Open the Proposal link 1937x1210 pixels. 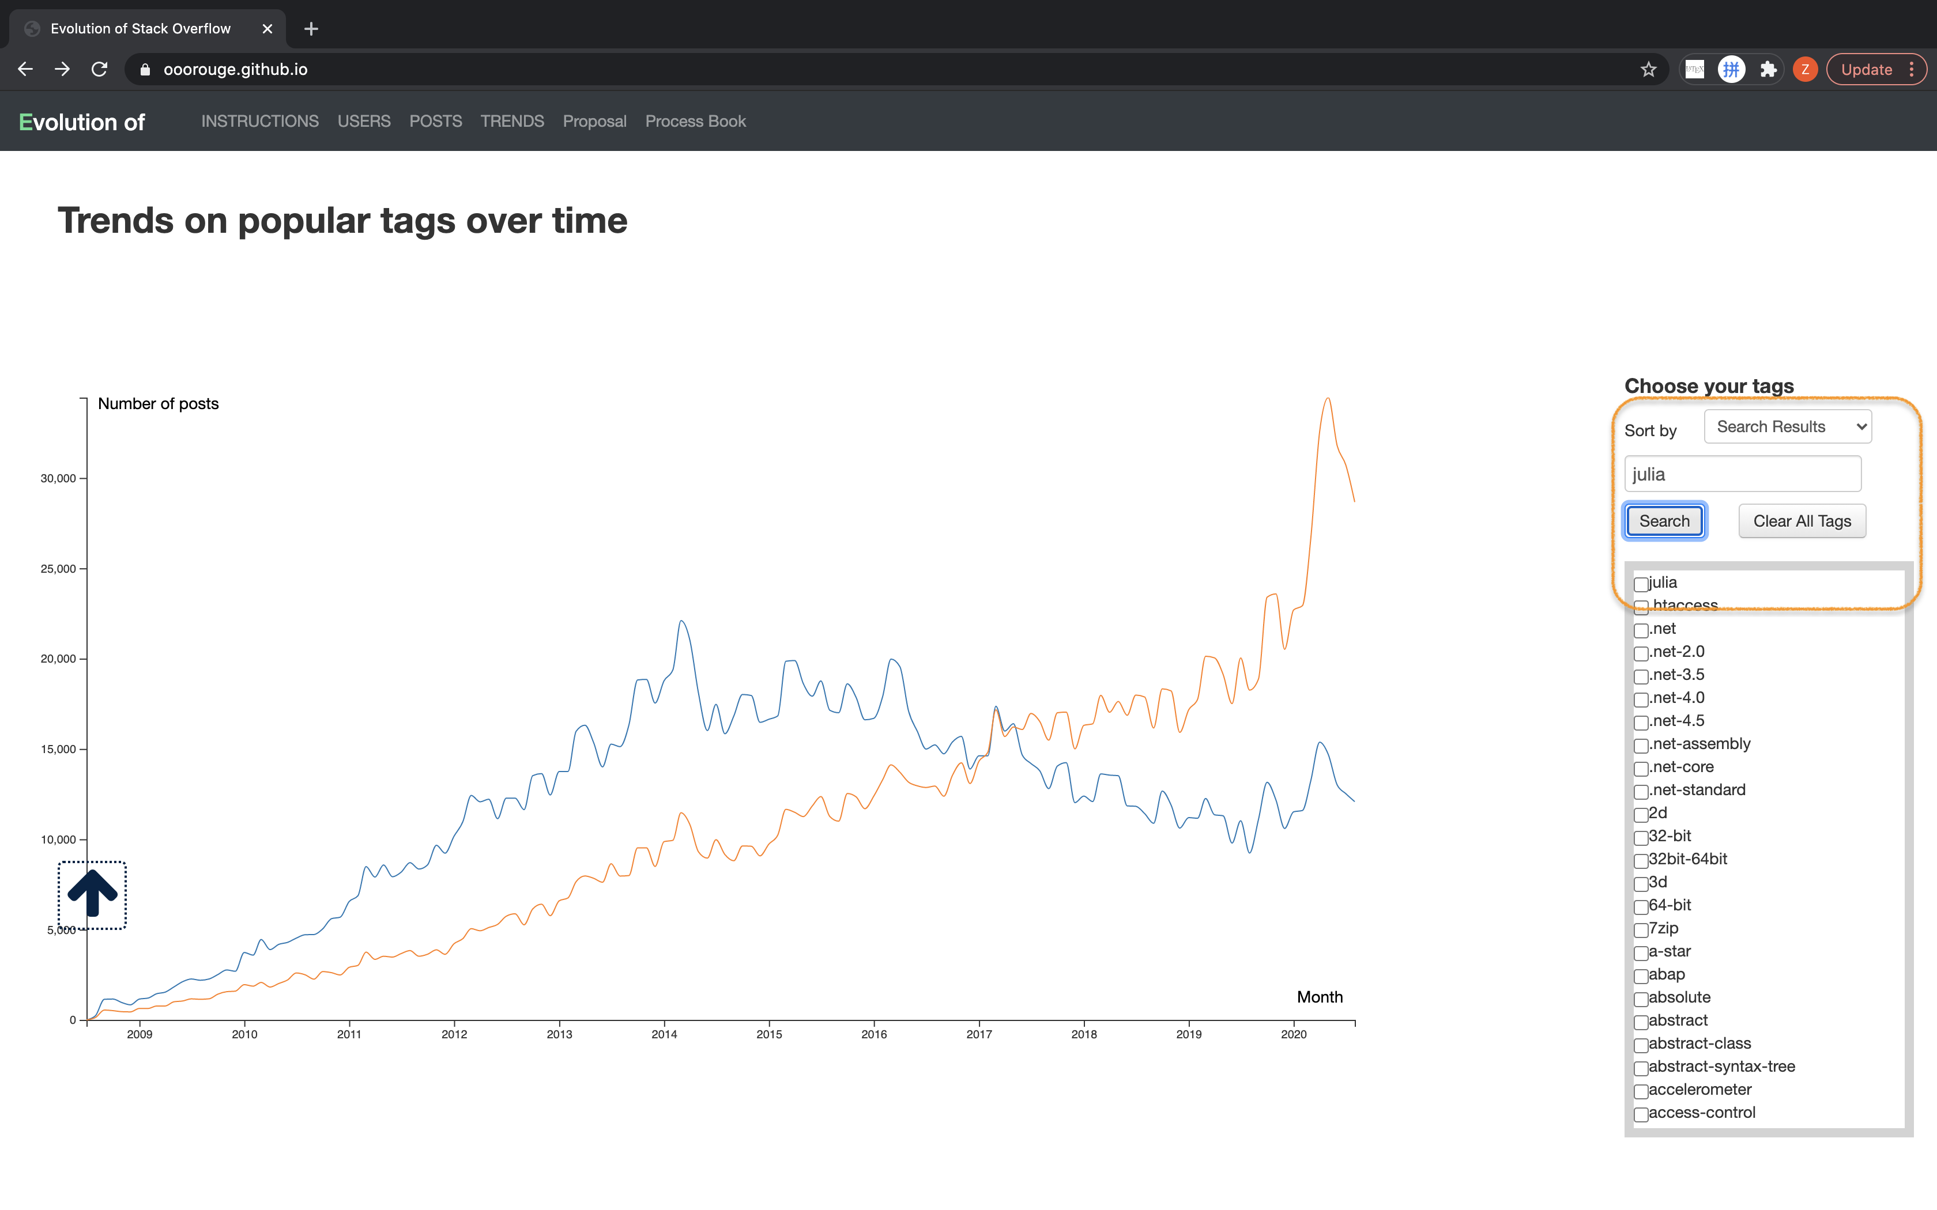point(595,121)
